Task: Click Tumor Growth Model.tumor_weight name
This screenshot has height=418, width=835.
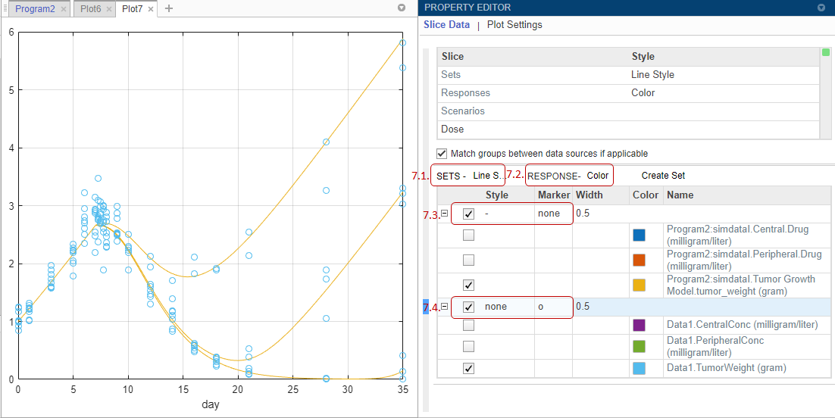Action: 740,285
